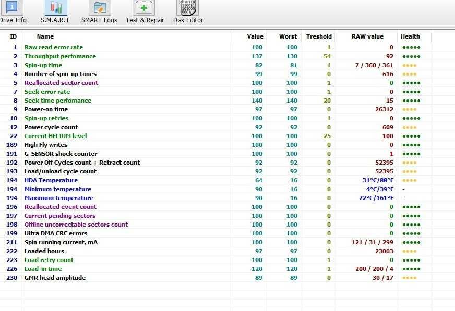Click the Spin-up time attribute name

coord(43,65)
